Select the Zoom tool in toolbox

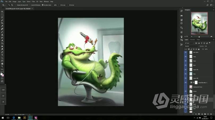coord(2,66)
